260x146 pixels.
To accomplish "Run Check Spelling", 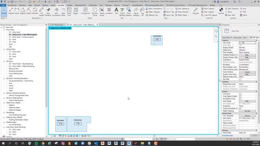I will (122, 12).
